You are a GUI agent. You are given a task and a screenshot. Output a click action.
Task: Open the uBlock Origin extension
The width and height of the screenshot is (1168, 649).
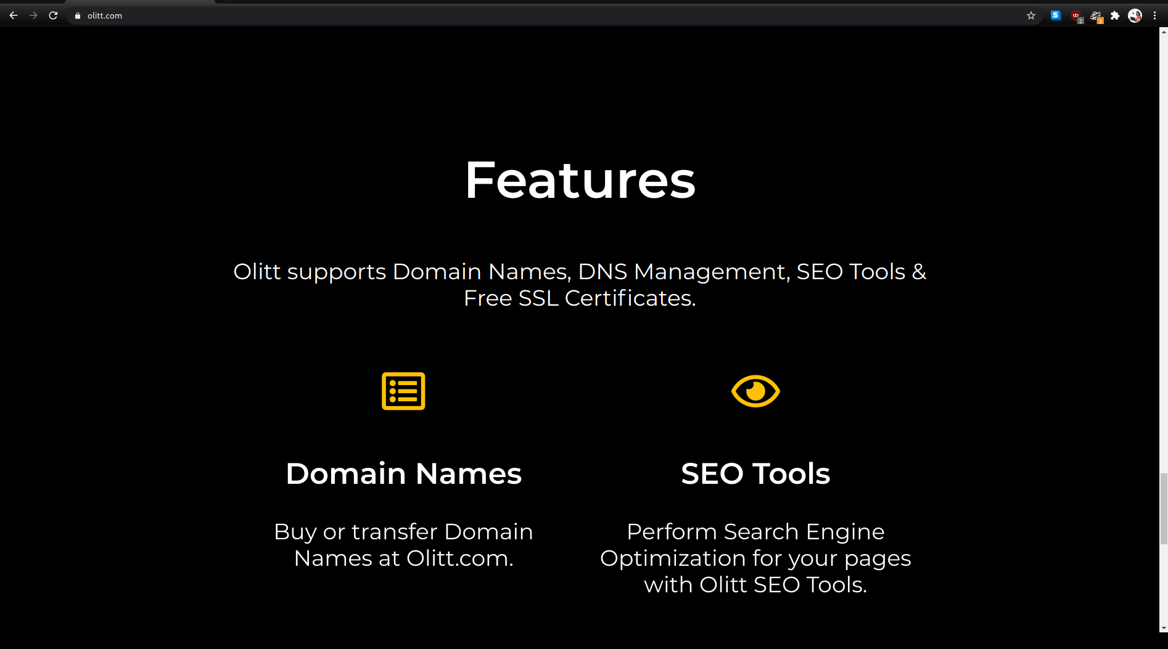pos(1076,16)
